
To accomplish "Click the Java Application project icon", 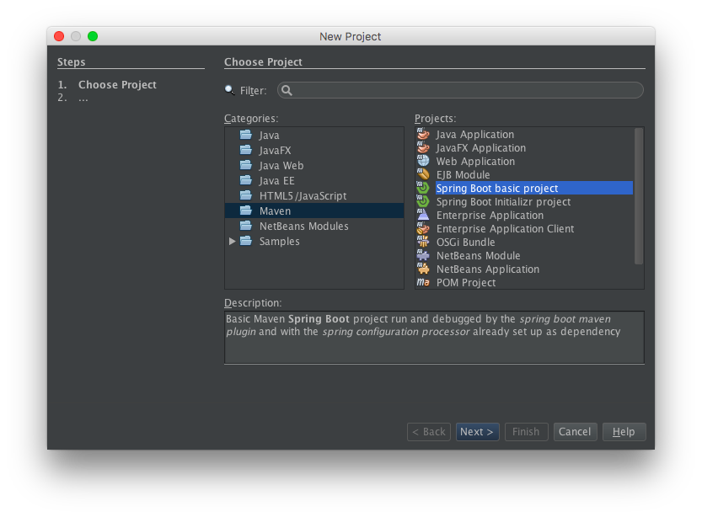I will point(423,134).
